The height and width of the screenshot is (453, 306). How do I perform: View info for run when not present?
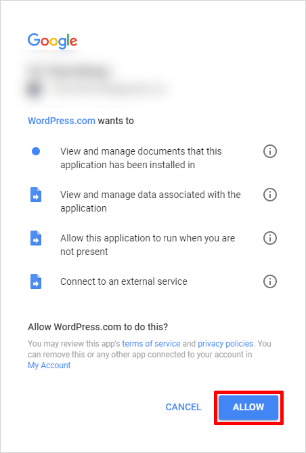(x=270, y=238)
